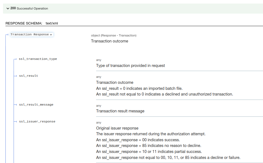Image resolution: width=263 pixels, height=163 pixels.
Task: Select the ssl_issuer_response property name
Action: (x=37, y=121)
